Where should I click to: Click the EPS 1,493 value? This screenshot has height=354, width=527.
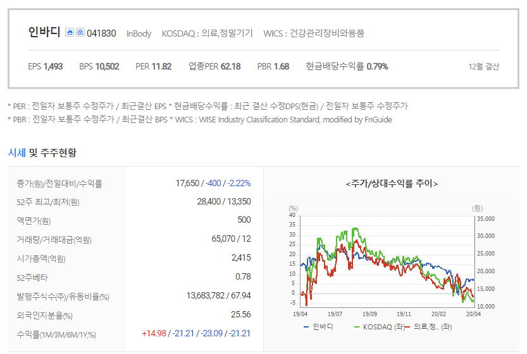pos(46,66)
